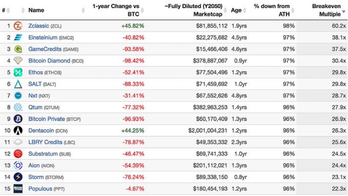This screenshot has height=196, width=348.
Task: Click the Bitcoin Diamond logo icon
Action: [x=18, y=61]
